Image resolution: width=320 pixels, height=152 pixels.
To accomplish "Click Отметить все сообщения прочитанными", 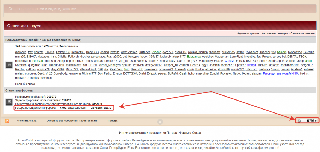I will click(72, 121).
